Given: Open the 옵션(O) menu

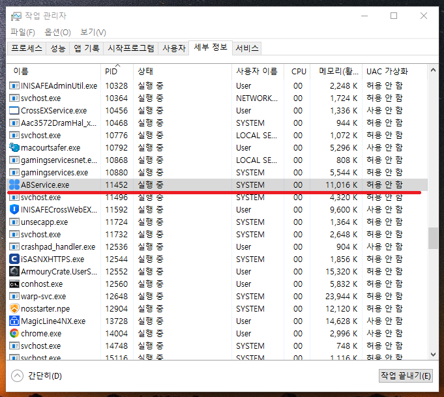Looking at the screenshot, I should pyautogui.click(x=58, y=33).
